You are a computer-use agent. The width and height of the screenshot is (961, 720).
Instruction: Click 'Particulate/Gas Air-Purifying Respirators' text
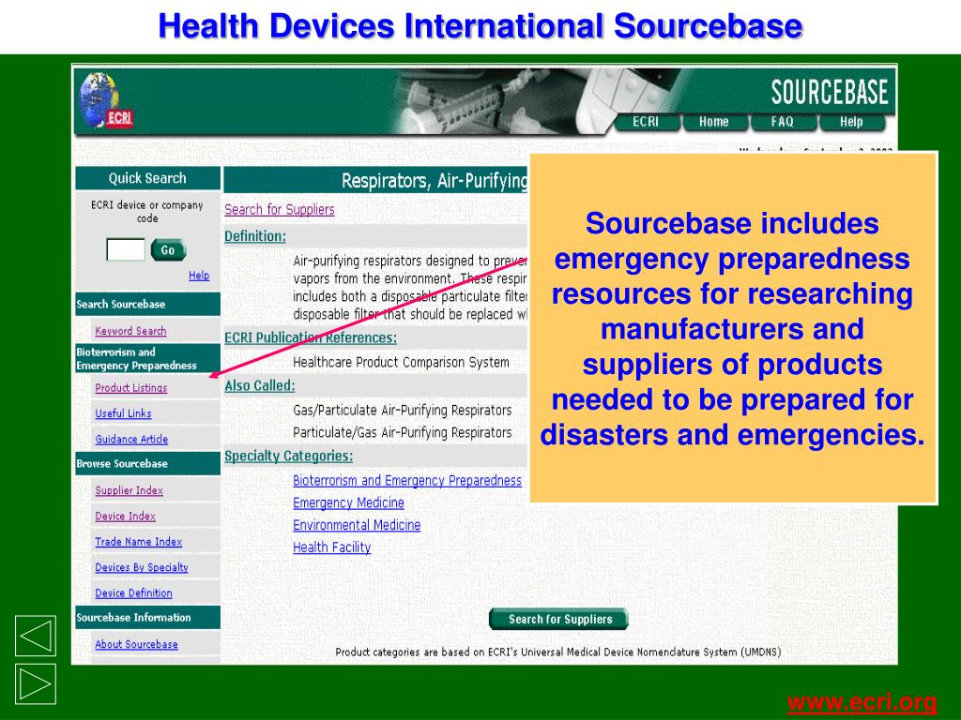coord(402,433)
